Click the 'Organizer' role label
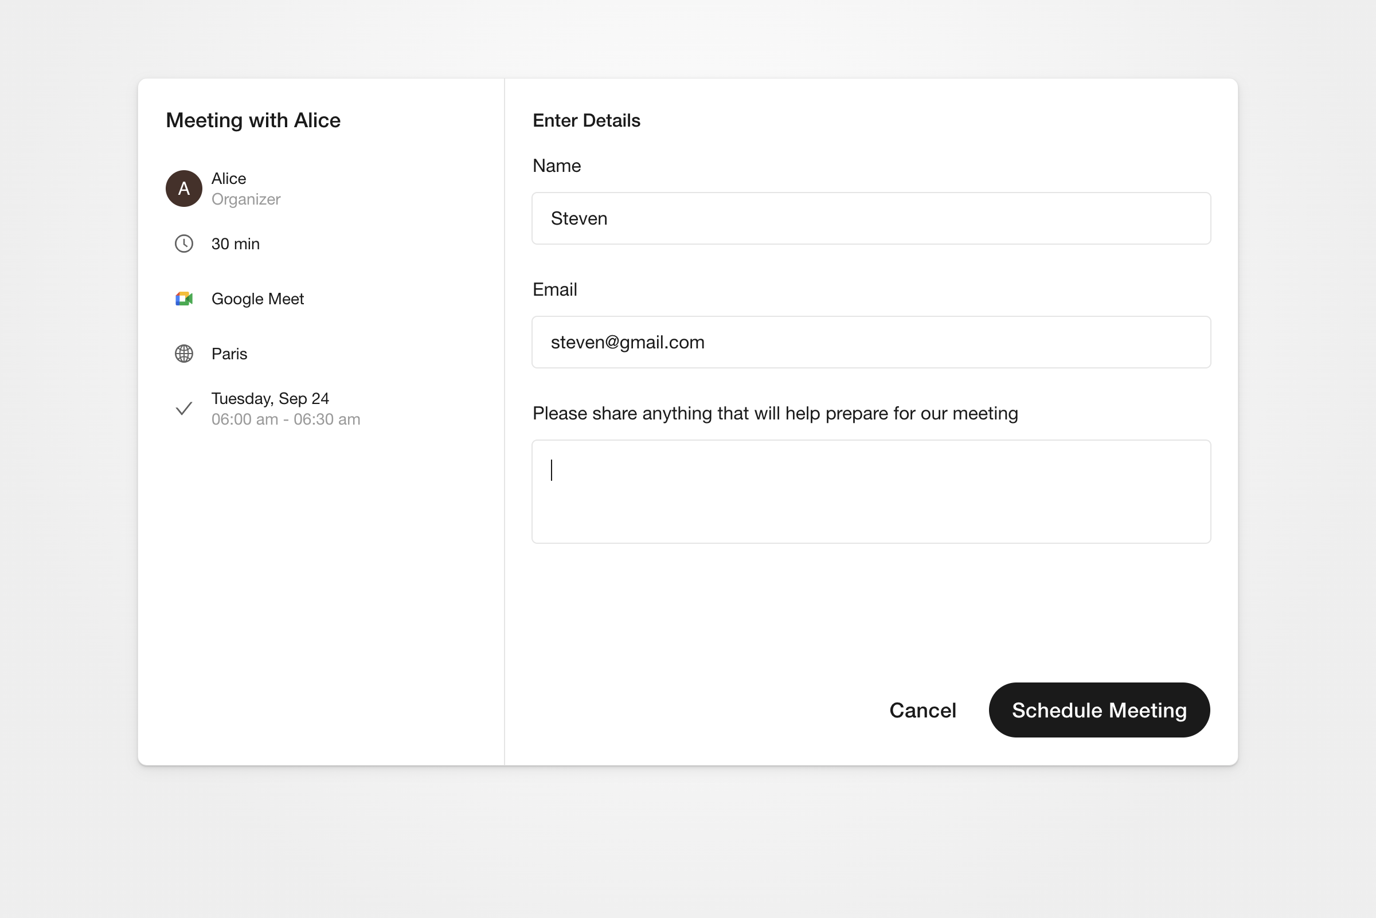The image size is (1376, 918). (246, 199)
